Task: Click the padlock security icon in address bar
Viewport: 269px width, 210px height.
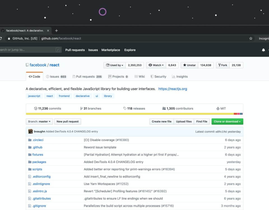Action: (9, 39)
